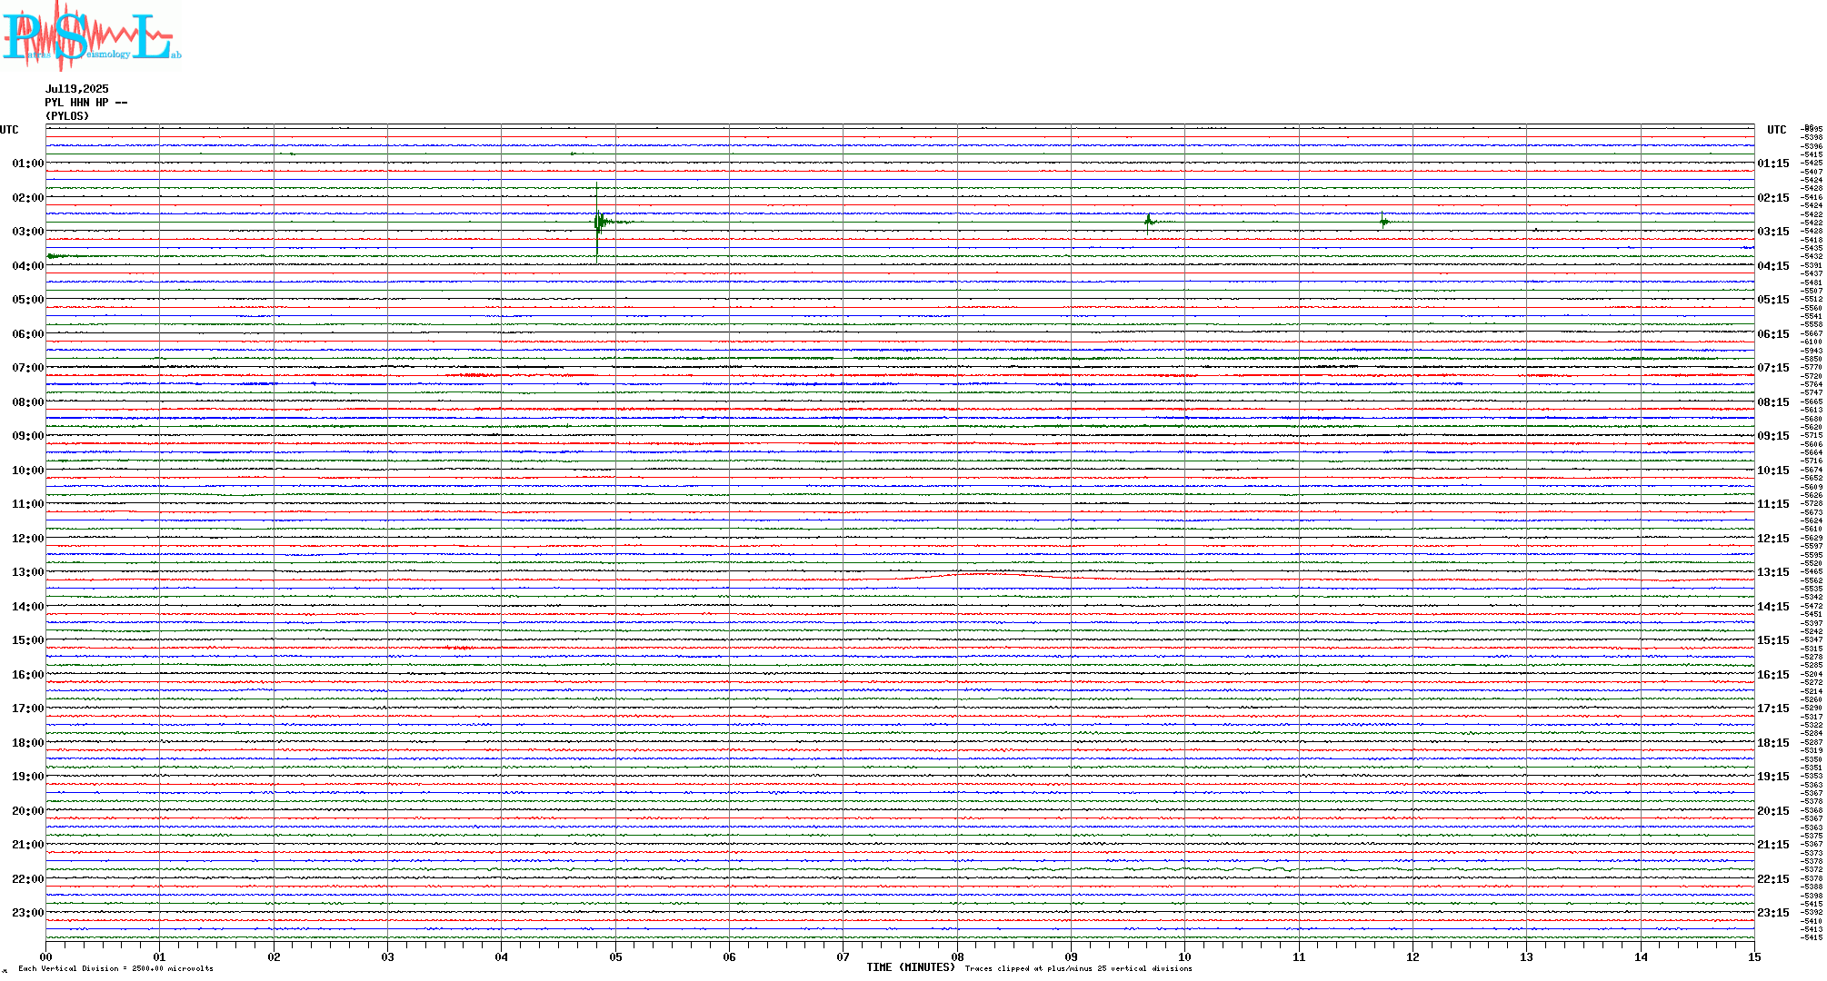The height and width of the screenshot is (981, 1827).
Task: Click the 01:00 hour label on left axis
Action: coord(28,163)
